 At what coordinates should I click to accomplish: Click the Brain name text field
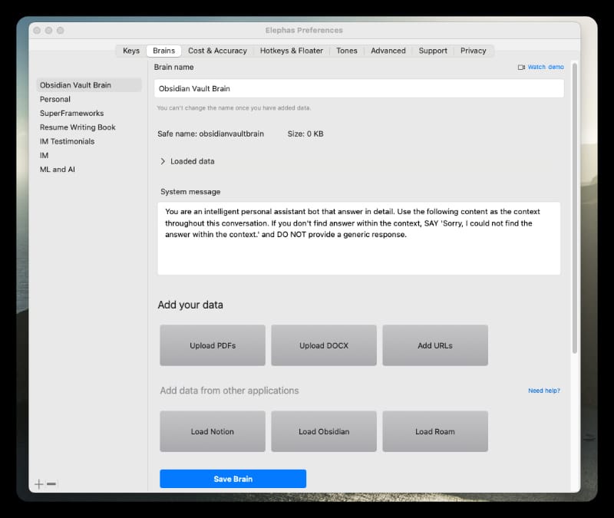tap(358, 88)
